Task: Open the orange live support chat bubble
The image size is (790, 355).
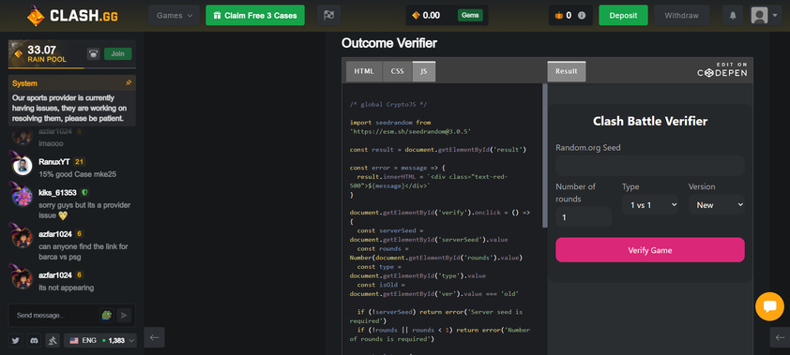Action: (x=769, y=306)
